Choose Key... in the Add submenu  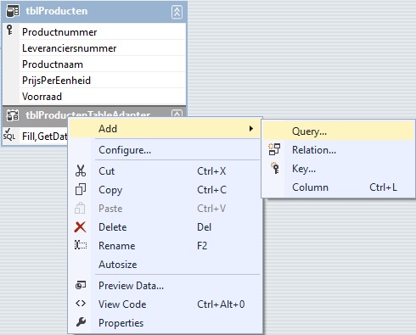tap(338, 169)
